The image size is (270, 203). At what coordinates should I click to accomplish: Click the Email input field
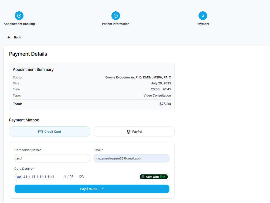click(131, 158)
